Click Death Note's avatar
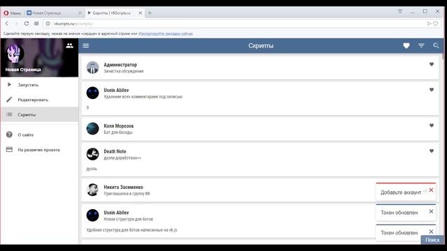Image resolution: width=447 pixels, height=251 pixels. point(92,154)
